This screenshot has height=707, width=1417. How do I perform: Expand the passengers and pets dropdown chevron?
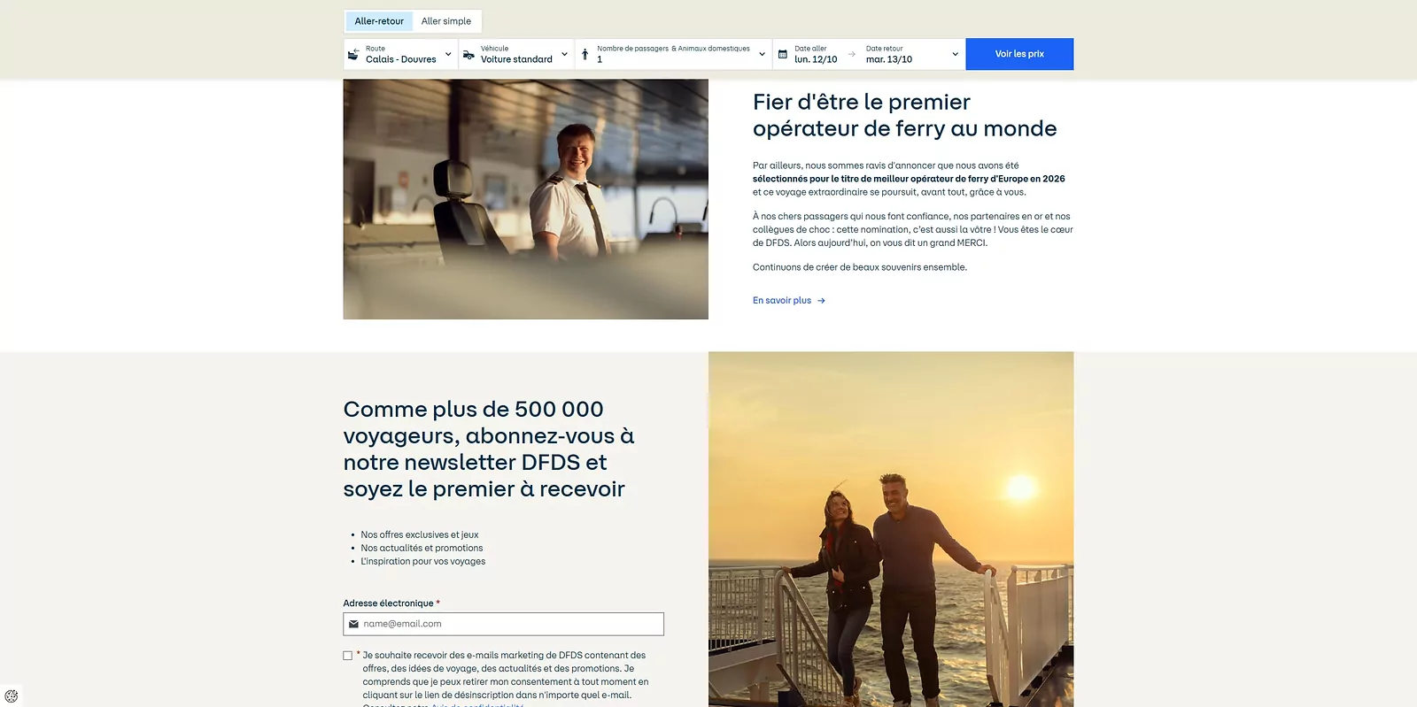762,55
